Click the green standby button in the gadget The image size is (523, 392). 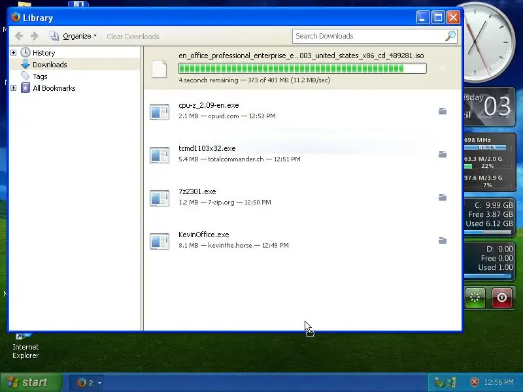coord(475,297)
